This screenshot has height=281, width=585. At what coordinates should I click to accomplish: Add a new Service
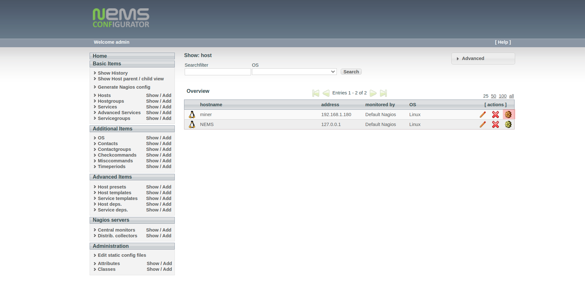point(167,107)
